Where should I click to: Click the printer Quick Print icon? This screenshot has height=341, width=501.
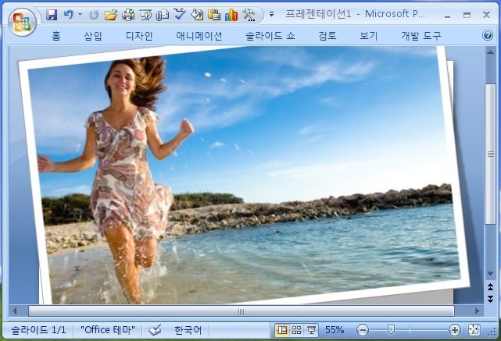point(128,15)
